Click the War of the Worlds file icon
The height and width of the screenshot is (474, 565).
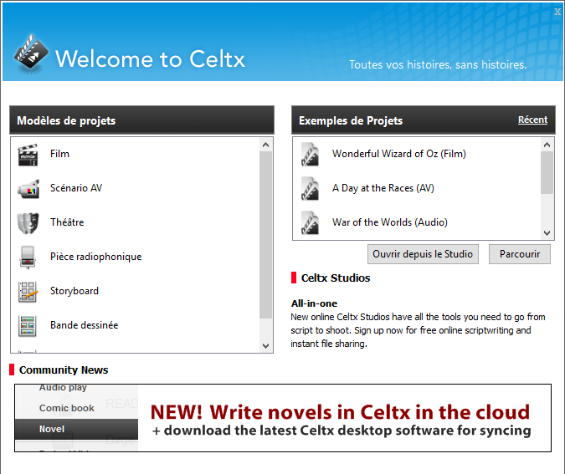(310, 222)
